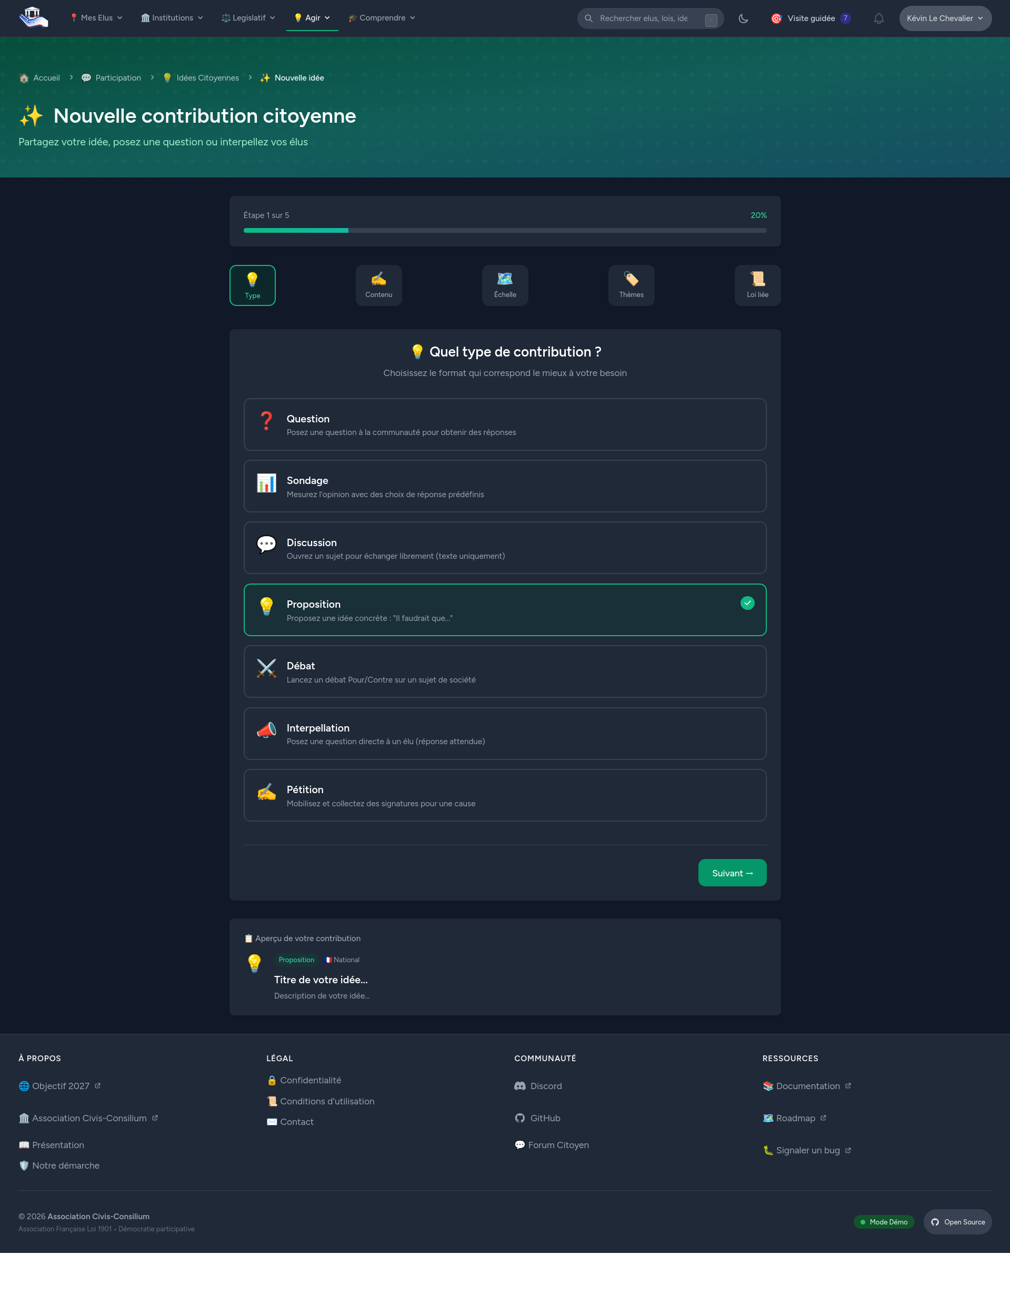Select the Sondage contribution type
The height and width of the screenshot is (1294, 1010).
click(x=504, y=486)
